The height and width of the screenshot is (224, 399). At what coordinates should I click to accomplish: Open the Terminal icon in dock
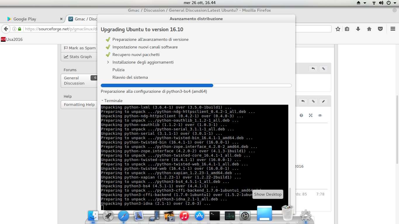coord(215,216)
